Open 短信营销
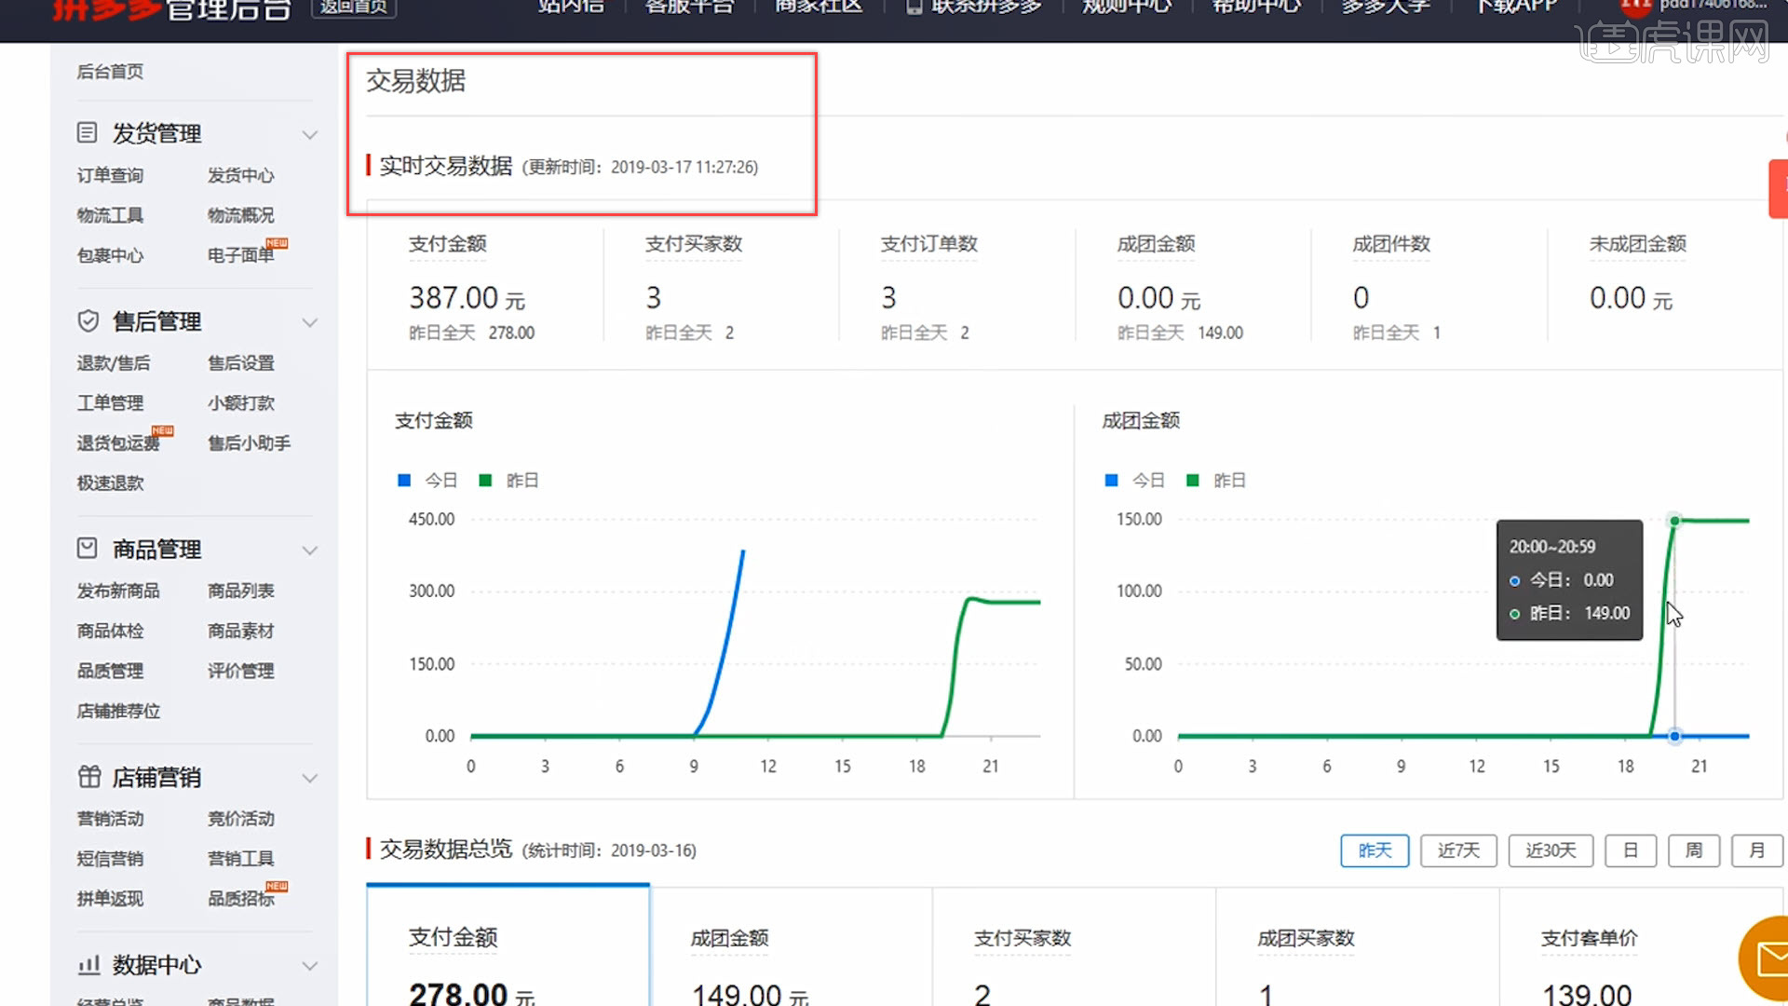This screenshot has width=1788, height=1006. (110, 859)
